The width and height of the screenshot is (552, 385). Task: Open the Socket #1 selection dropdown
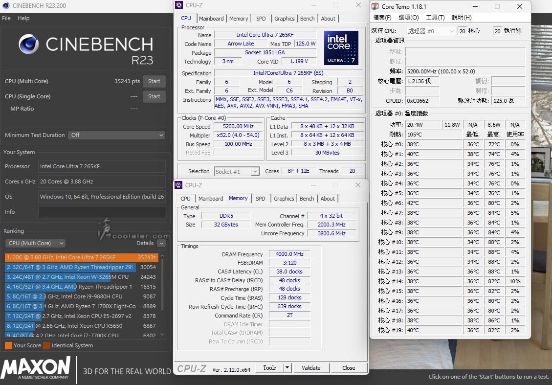[237, 172]
